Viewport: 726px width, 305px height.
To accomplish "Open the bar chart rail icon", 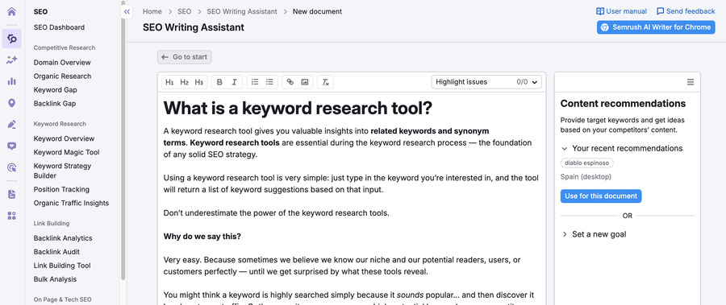I will [11, 81].
